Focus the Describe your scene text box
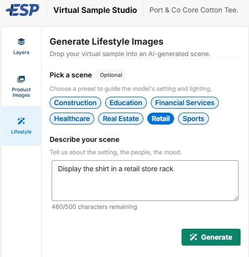The height and width of the screenshot is (257, 249). pyautogui.click(x=145, y=181)
